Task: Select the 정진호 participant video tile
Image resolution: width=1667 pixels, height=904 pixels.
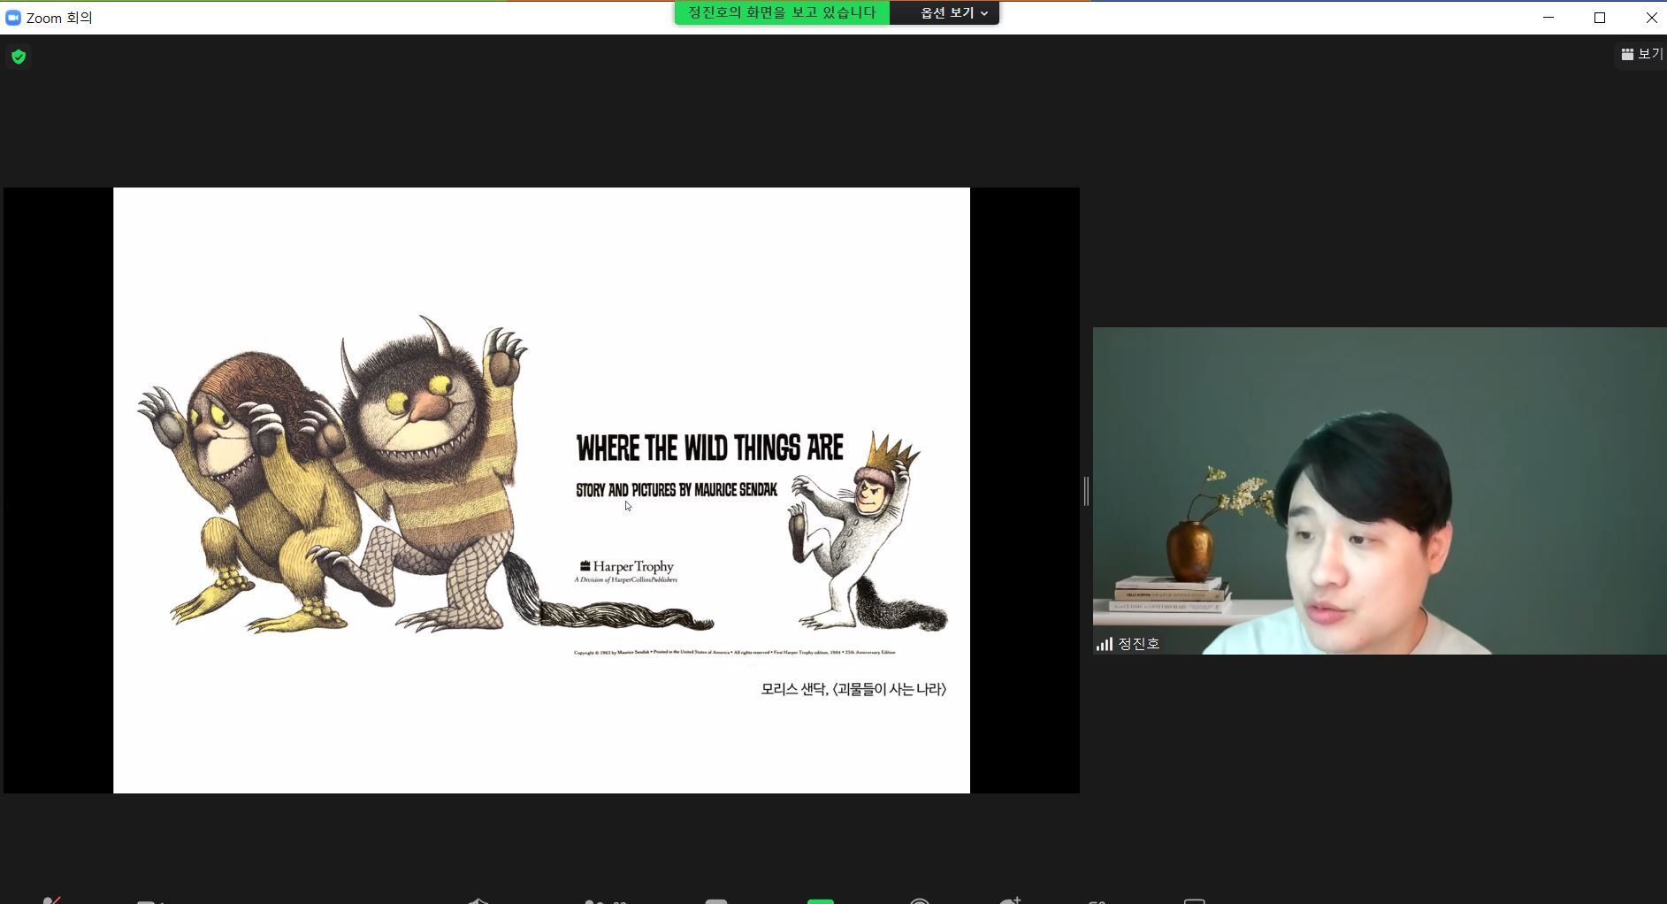Action: click(1380, 491)
